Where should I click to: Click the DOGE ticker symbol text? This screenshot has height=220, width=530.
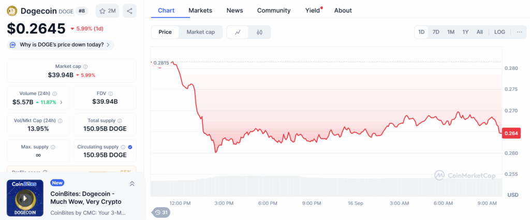point(66,11)
